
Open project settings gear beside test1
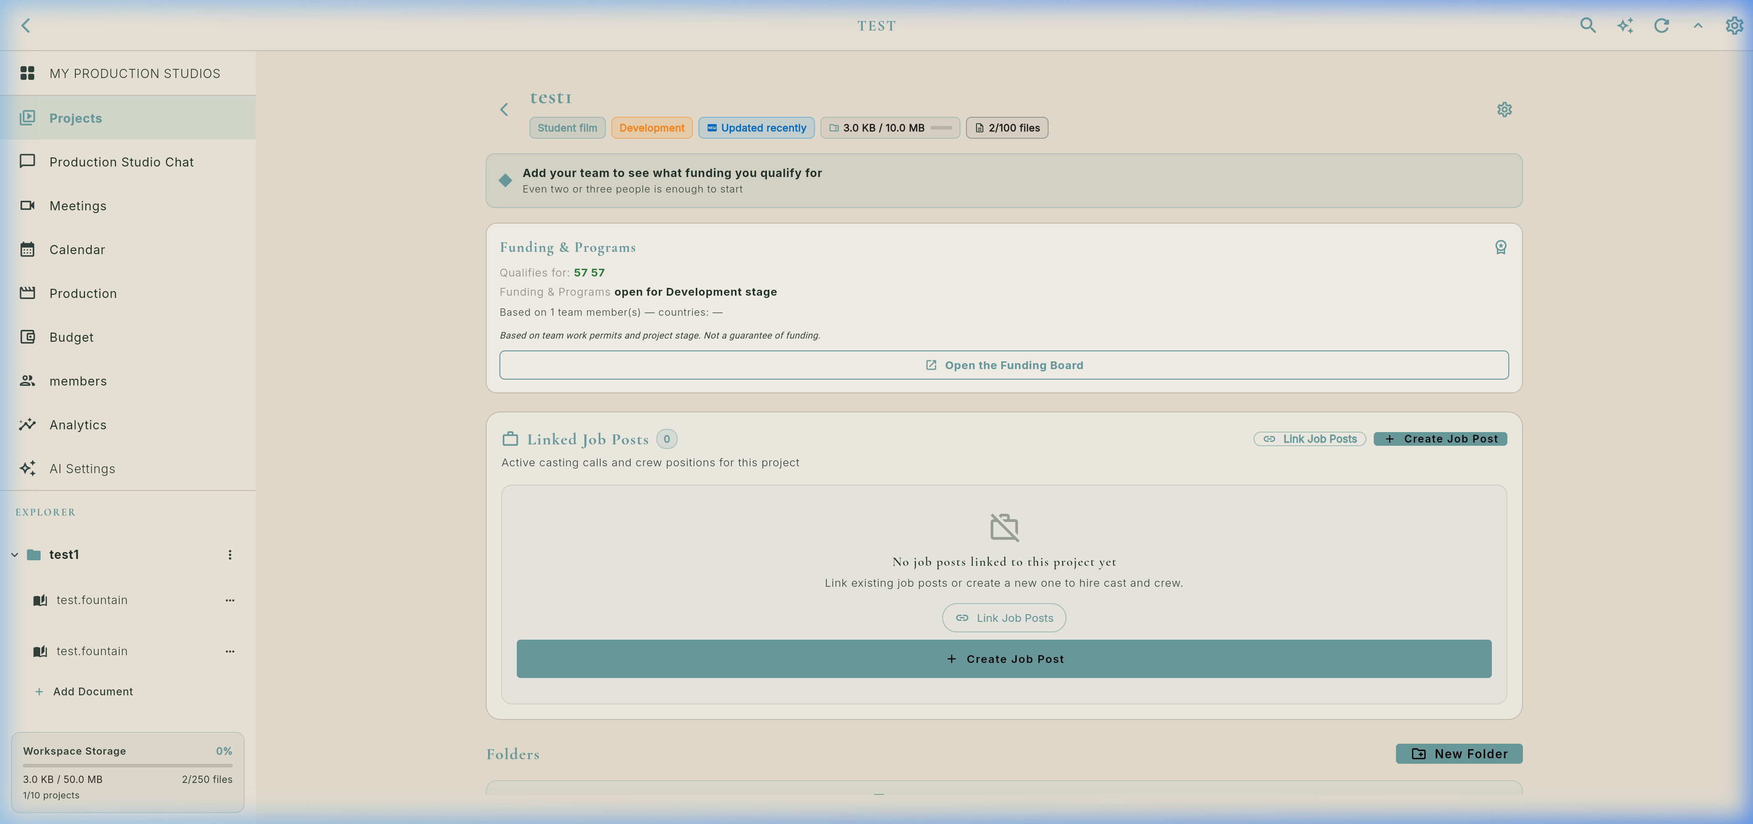tap(1504, 110)
